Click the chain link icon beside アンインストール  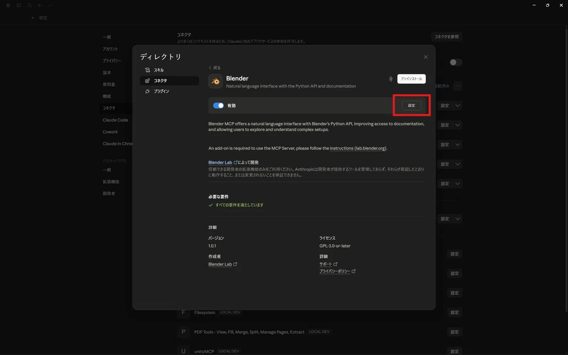(x=390, y=79)
